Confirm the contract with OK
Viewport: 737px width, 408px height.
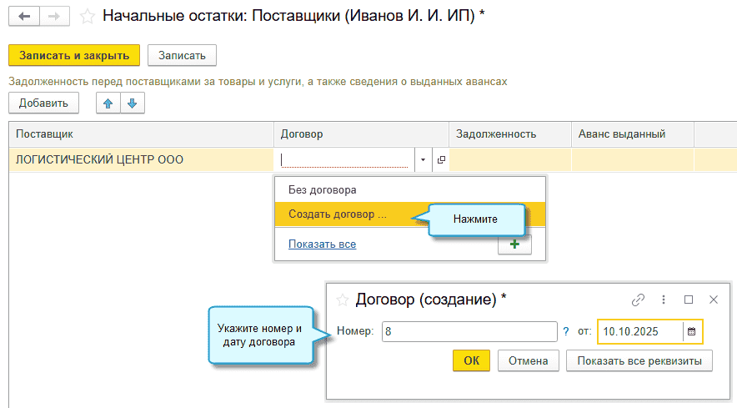coord(471,360)
